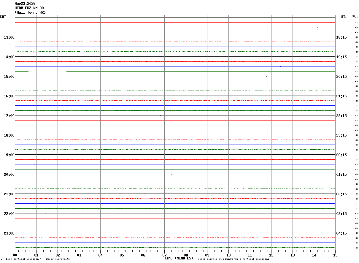The width and height of the screenshot is (359, 263).
Task: Click the DC offset column header
Action: (x=353, y=16)
